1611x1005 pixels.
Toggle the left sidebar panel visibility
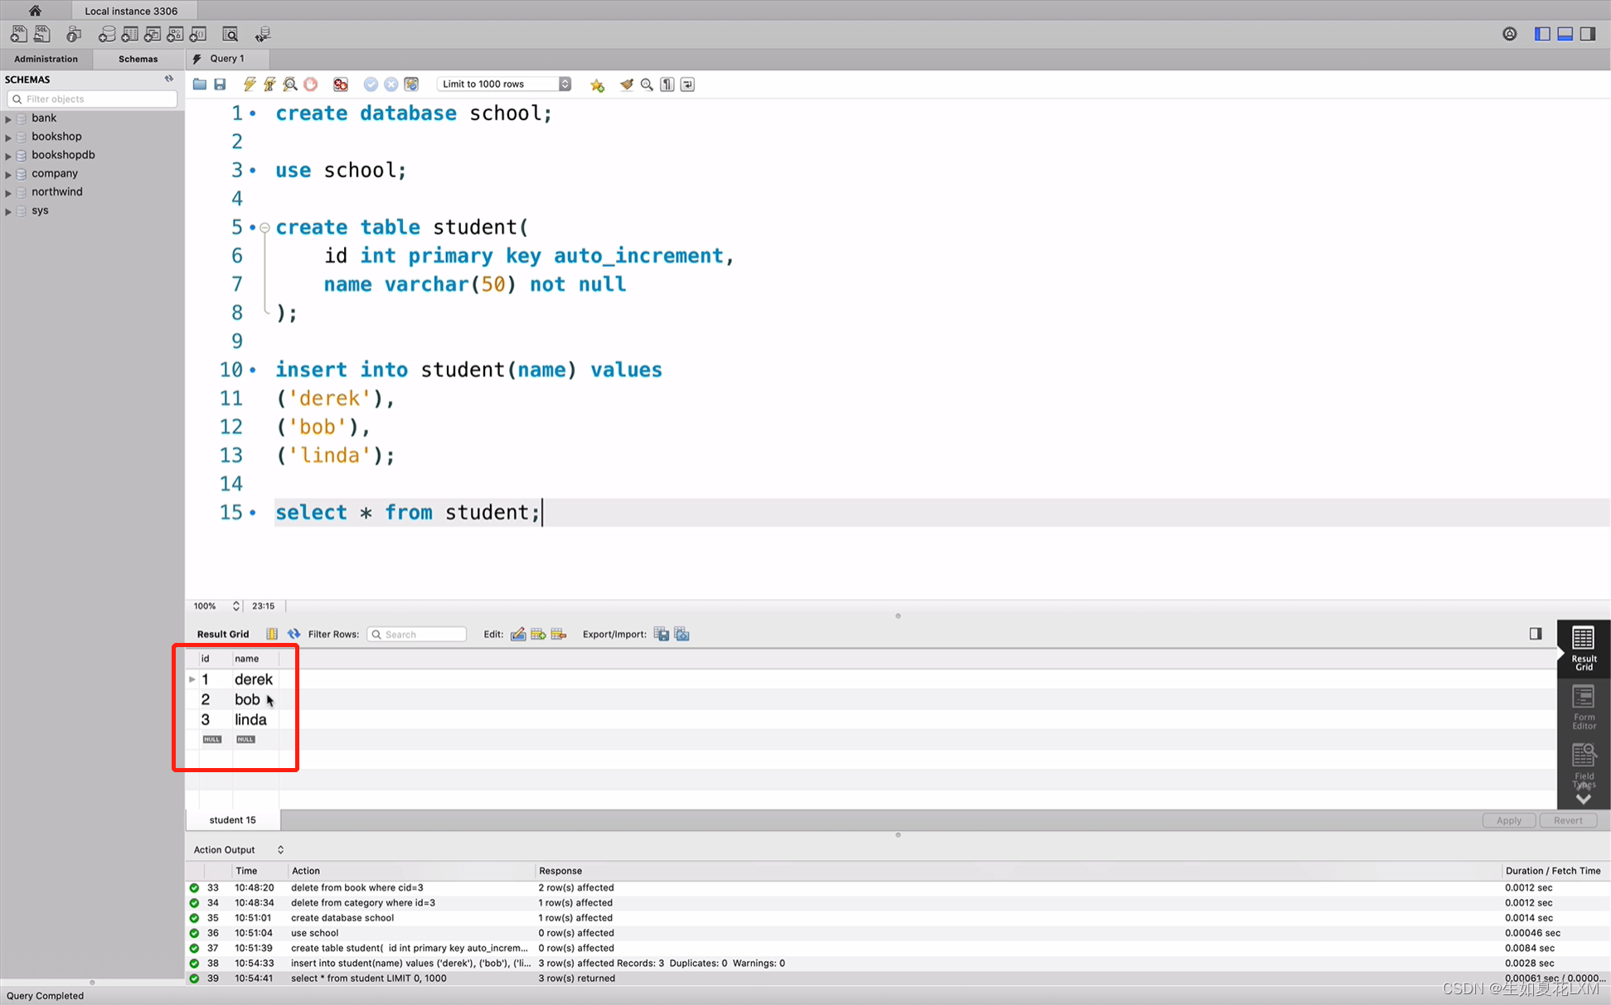[1541, 34]
